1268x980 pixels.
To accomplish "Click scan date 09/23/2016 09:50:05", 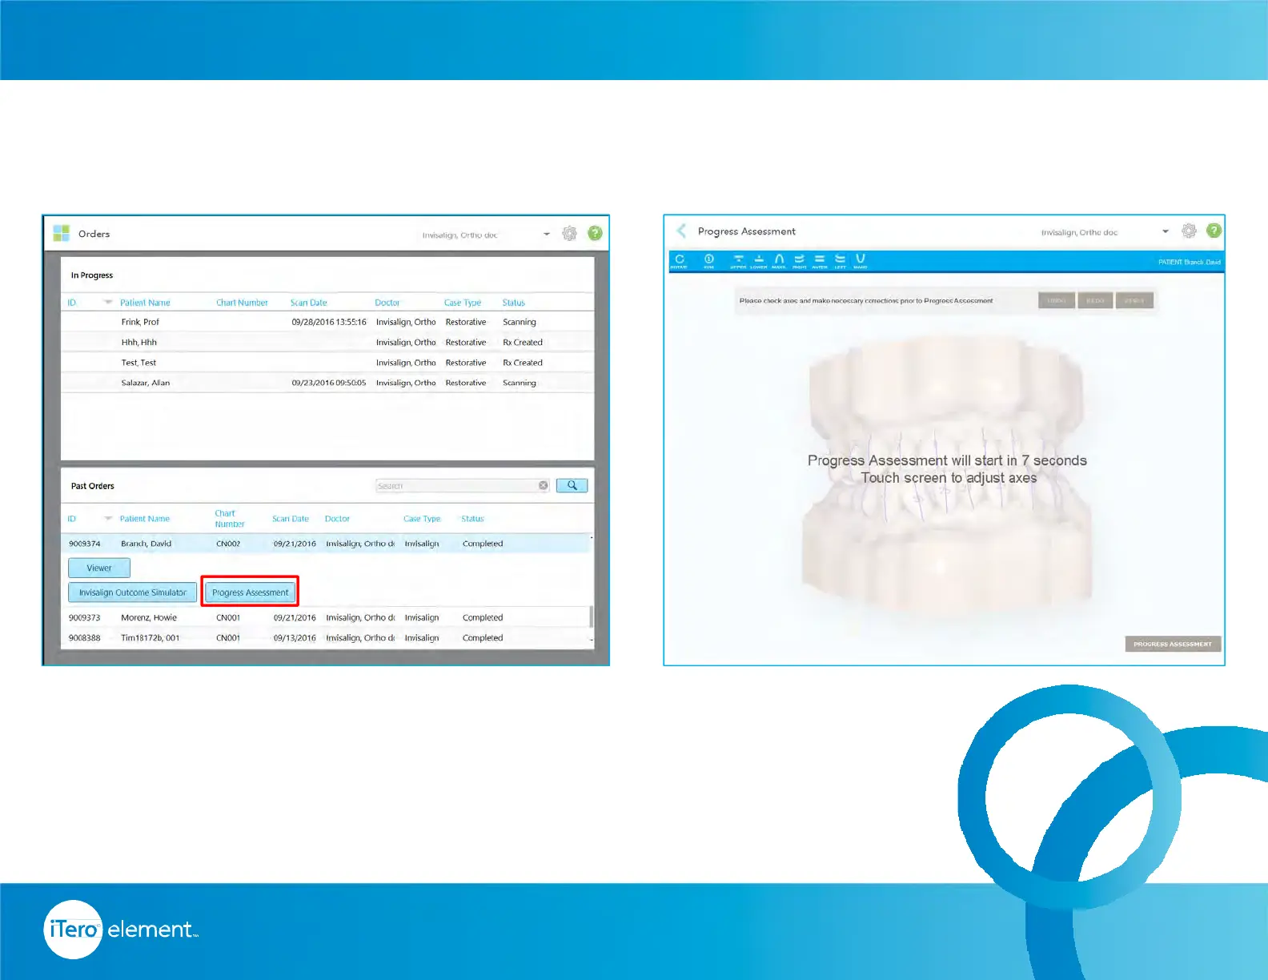I will 329,383.
